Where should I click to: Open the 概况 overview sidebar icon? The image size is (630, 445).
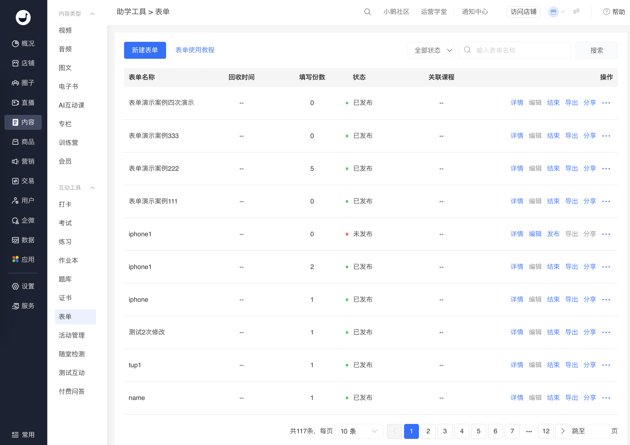(x=23, y=44)
